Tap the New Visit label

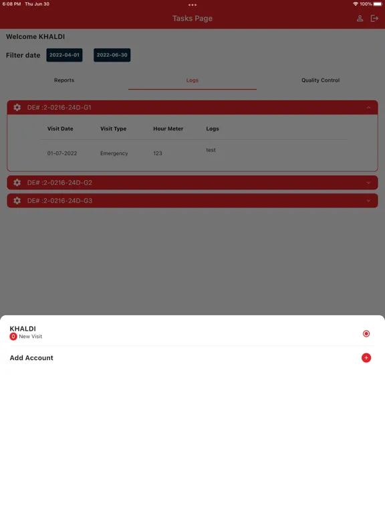click(31, 337)
